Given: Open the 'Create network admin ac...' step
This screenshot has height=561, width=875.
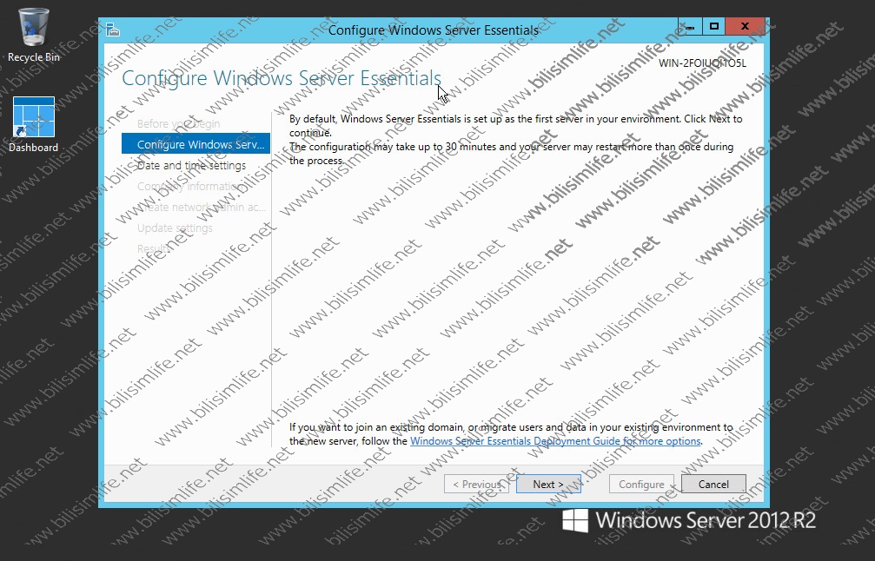Looking at the screenshot, I should (x=202, y=207).
